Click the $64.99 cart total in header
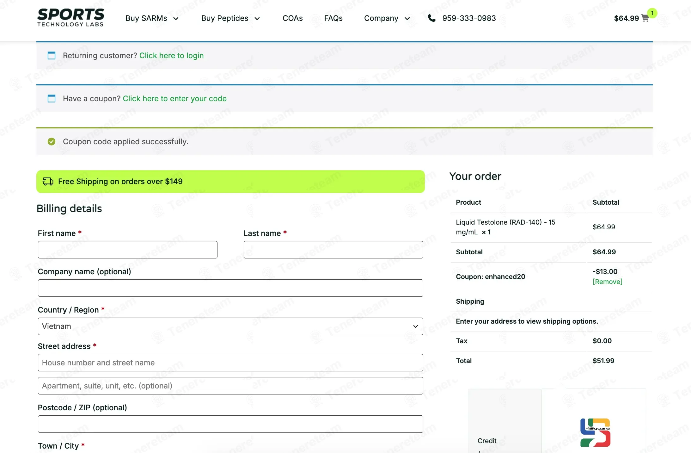Screen dimensions: 691x453 tap(627, 18)
